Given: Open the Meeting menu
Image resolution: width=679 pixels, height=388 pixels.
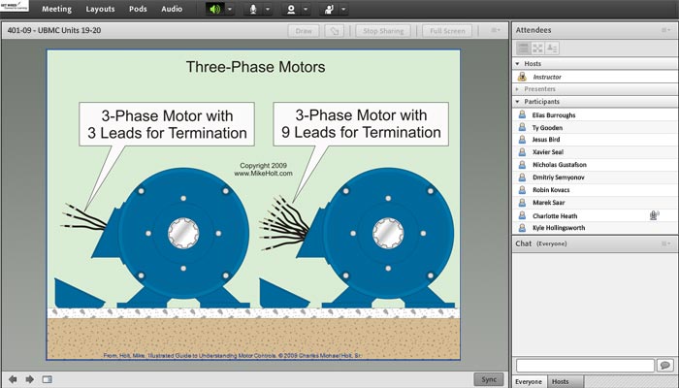Looking at the screenshot, I should tap(56, 9).
